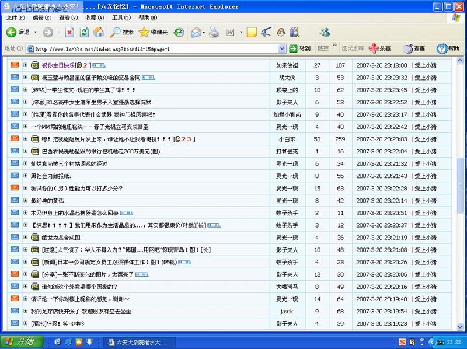Open the Favorites (收藏夹) star button
The width and height of the screenshot is (467, 349).
point(153,32)
